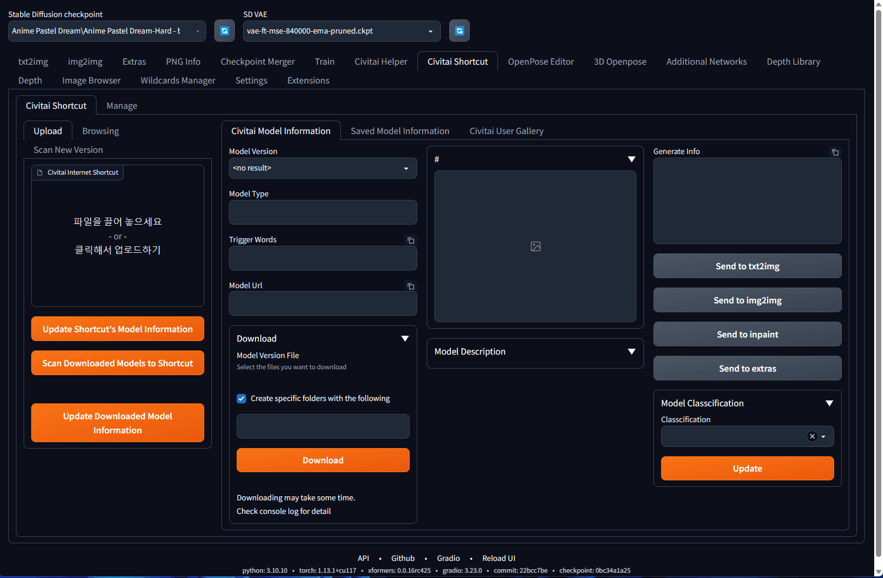Viewport: 883px width, 578px height.
Task: Click the download folder name field
Action: tap(323, 426)
